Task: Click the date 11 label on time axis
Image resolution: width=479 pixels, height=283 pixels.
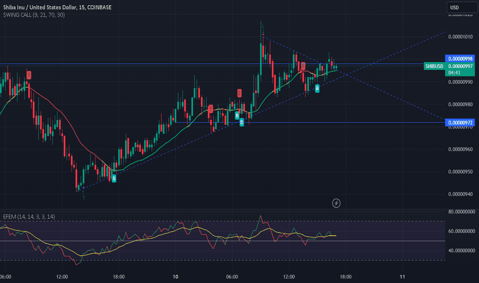Action: [x=402, y=277]
